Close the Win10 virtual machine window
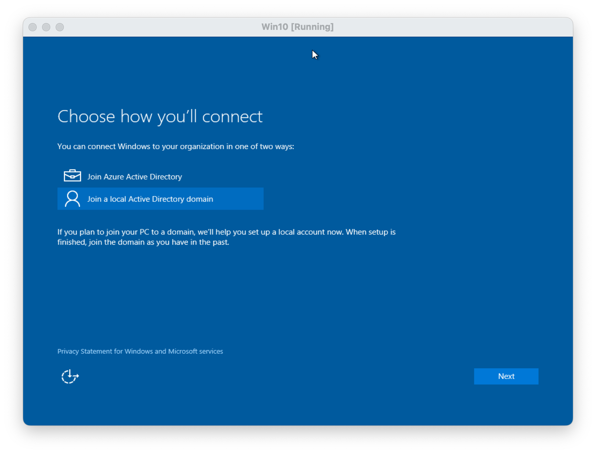The image size is (596, 454). tap(33, 27)
